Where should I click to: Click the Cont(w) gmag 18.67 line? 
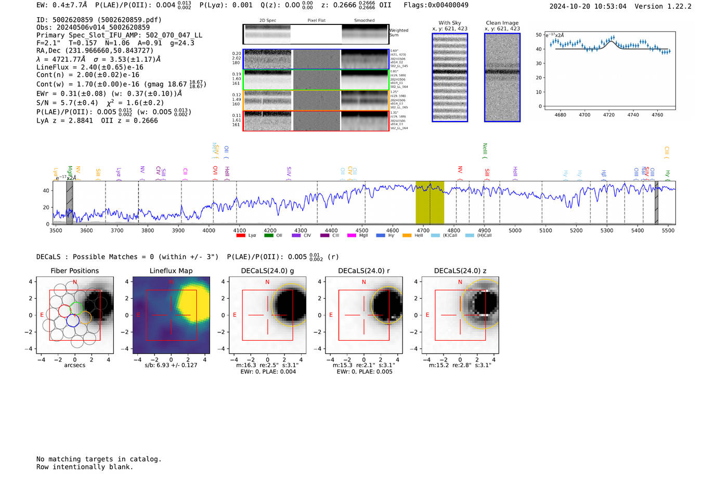coord(121,84)
